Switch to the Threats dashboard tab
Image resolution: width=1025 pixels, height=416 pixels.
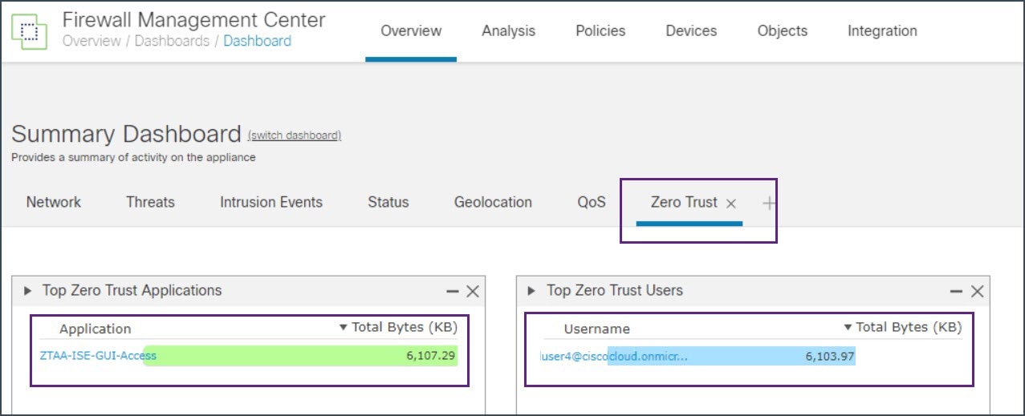pyautogui.click(x=150, y=202)
